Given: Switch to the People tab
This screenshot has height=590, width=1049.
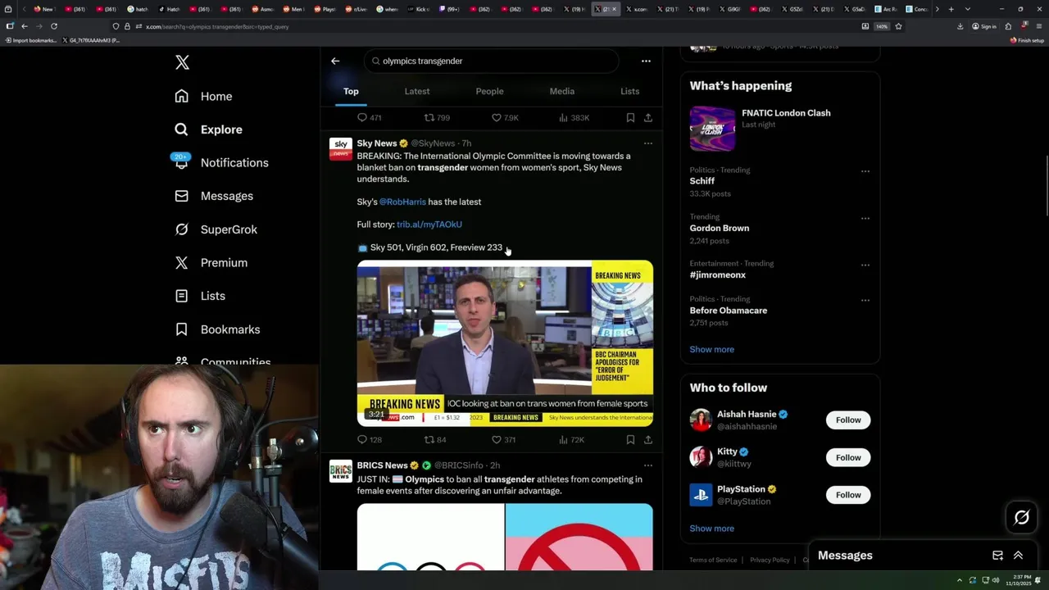Looking at the screenshot, I should pos(489,91).
